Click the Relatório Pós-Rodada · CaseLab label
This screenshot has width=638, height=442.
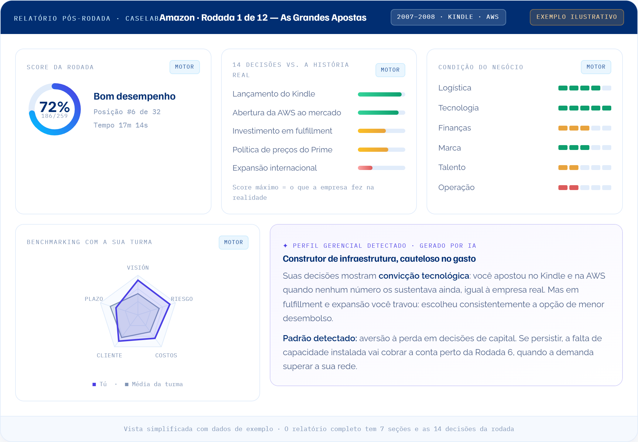87,19
